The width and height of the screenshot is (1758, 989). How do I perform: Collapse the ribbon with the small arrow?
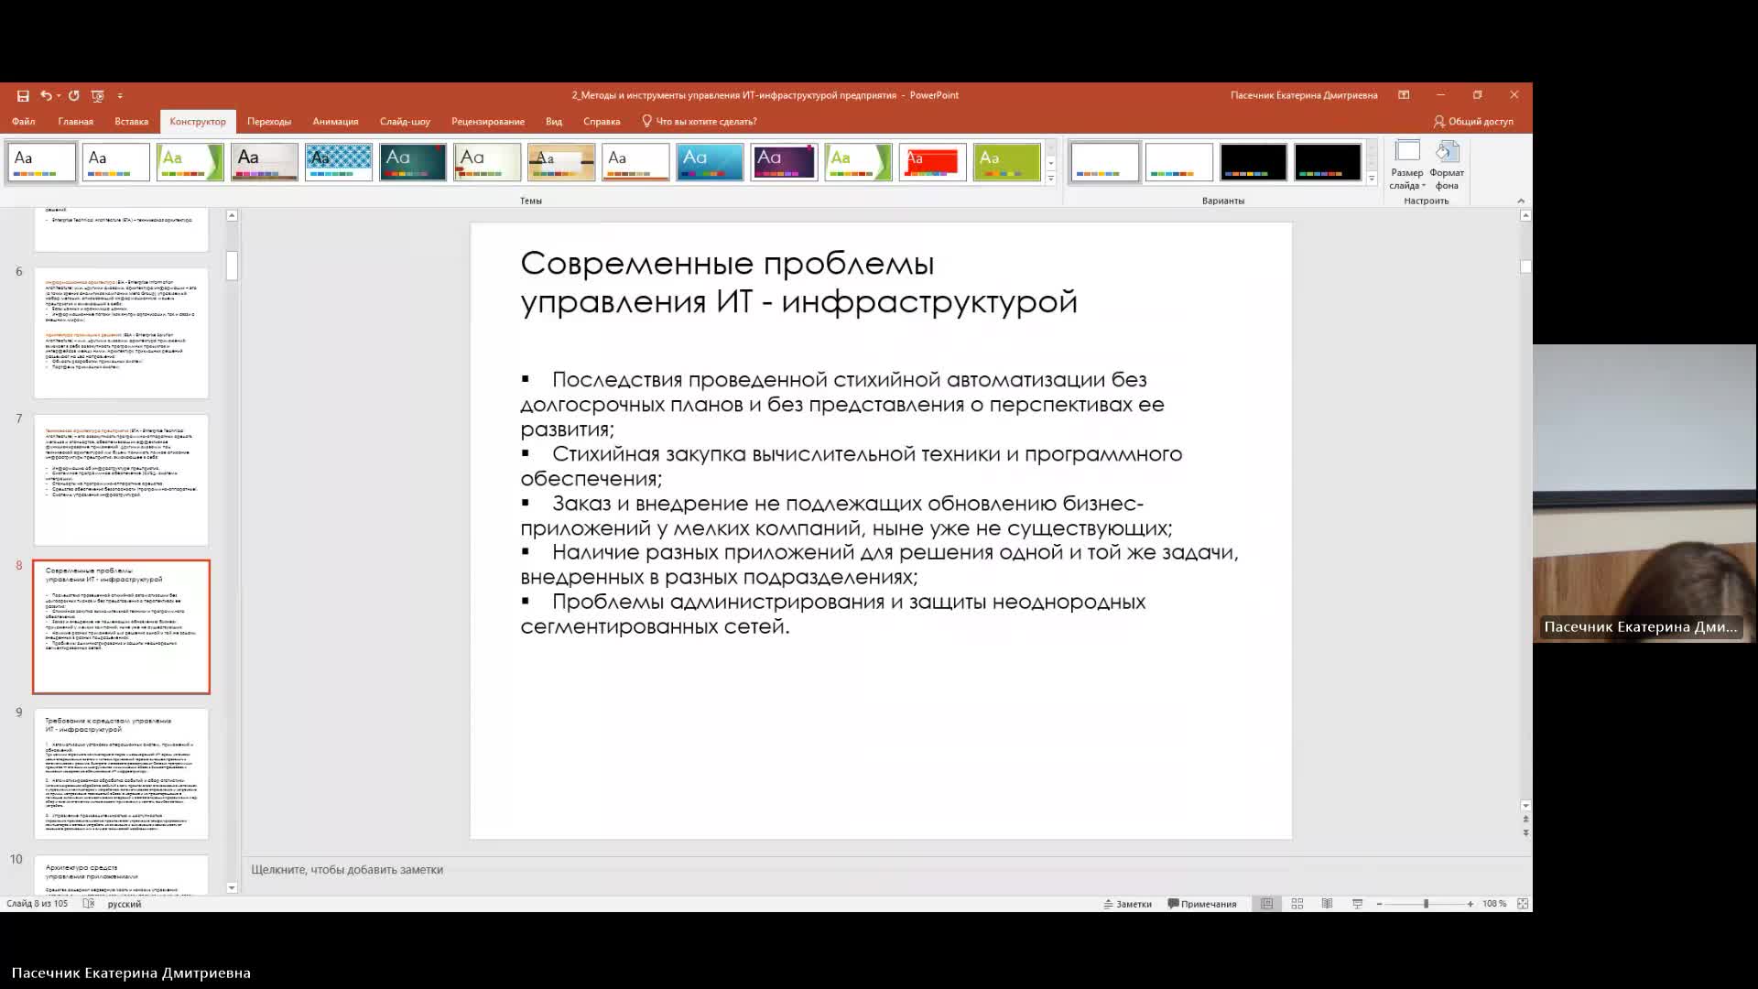[x=1521, y=201]
